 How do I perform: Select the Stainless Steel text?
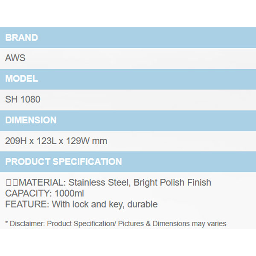99,183
